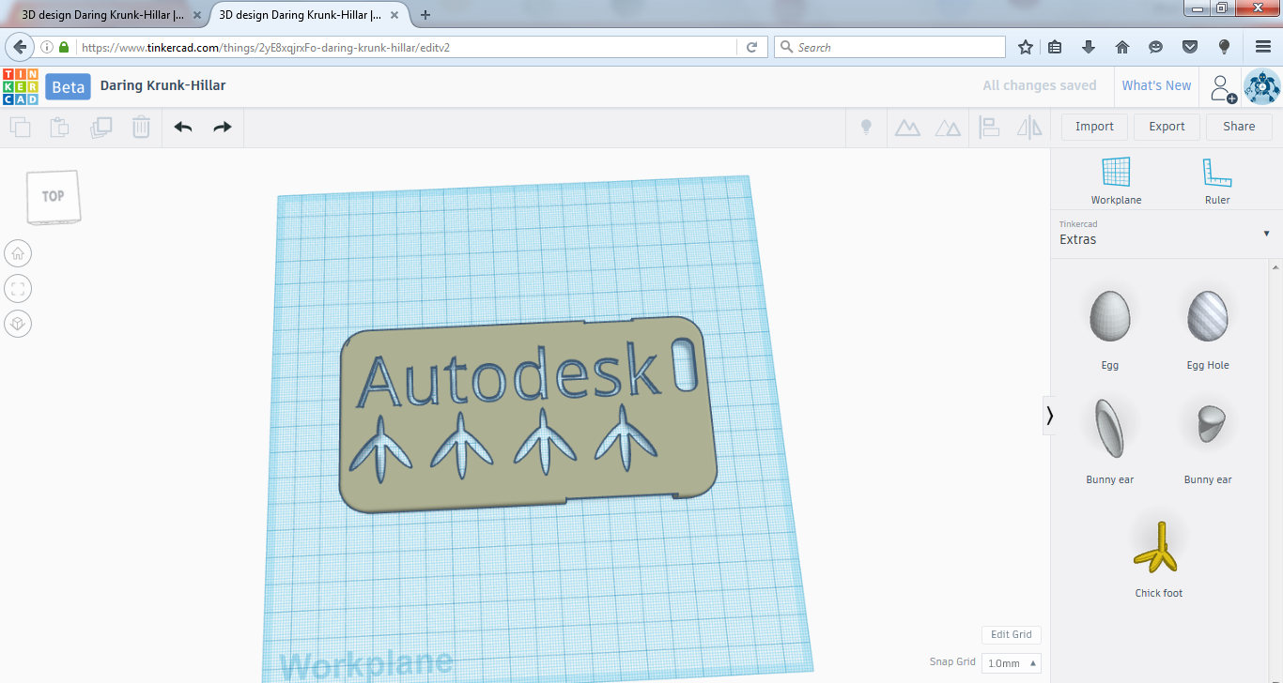
Task: Click the Pocket save icon
Action: click(1190, 47)
